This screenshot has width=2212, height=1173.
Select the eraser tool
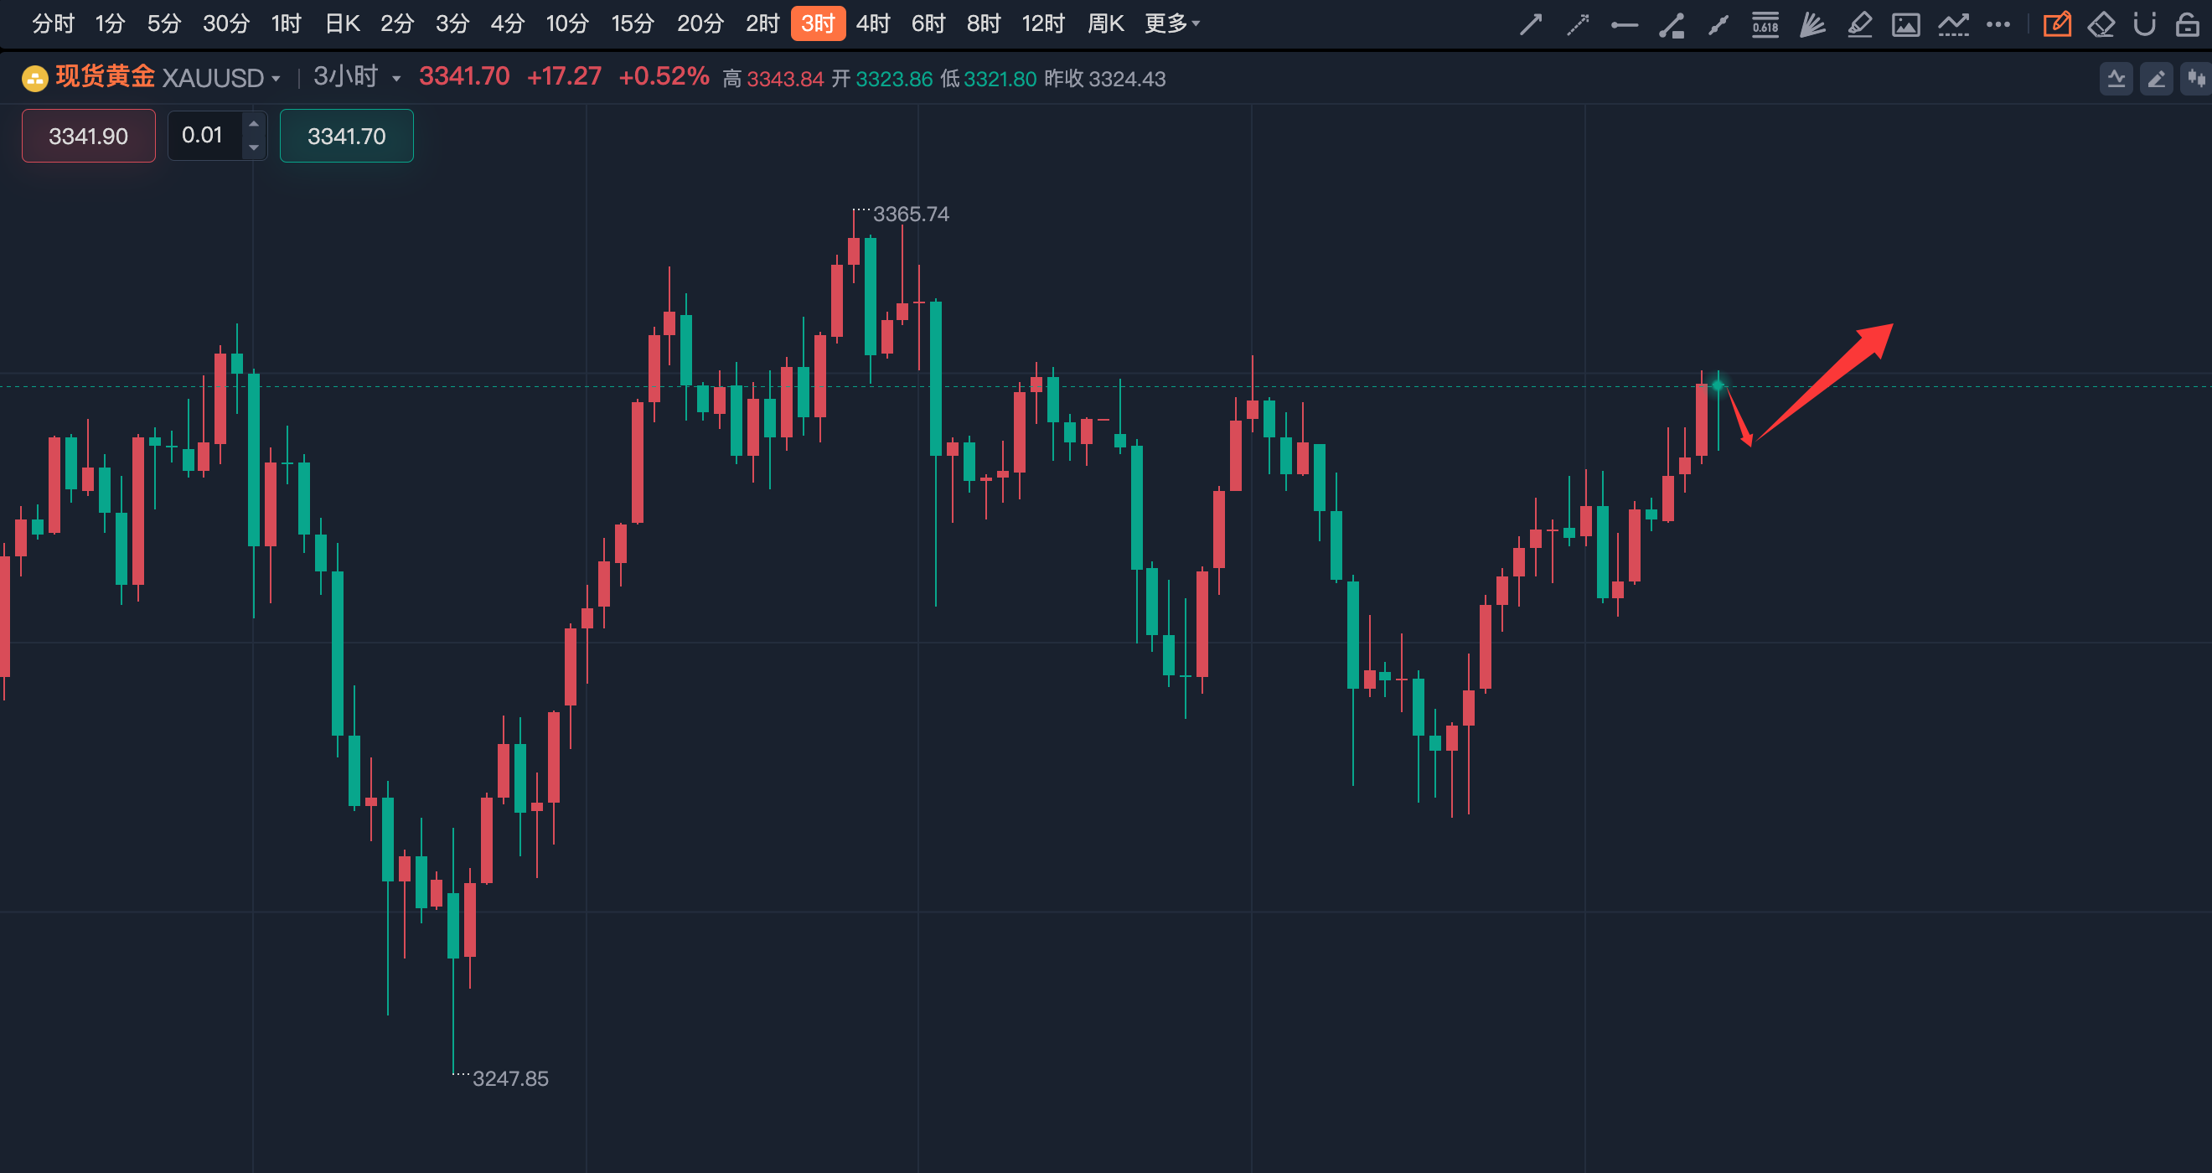2101,24
